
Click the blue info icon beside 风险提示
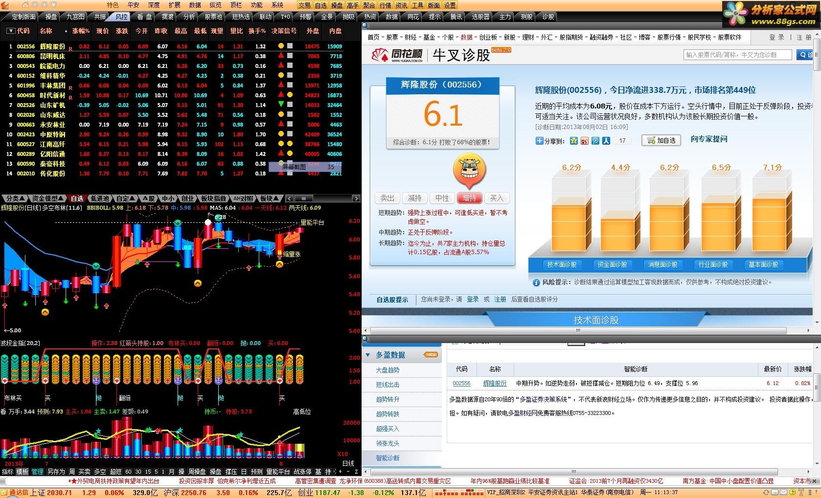point(537,282)
